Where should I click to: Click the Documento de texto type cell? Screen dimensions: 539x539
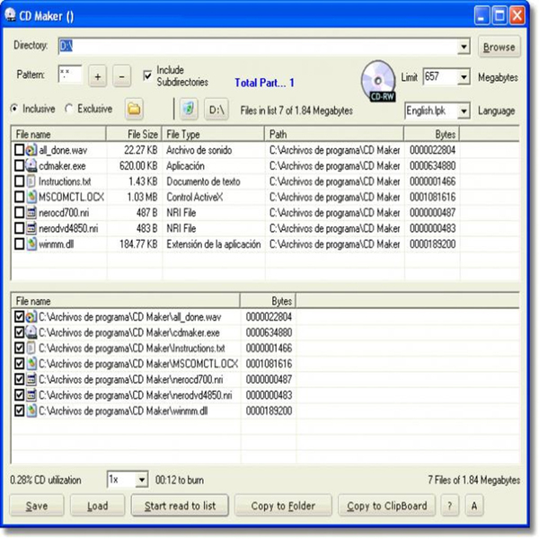pyautogui.click(x=203, y=181)
